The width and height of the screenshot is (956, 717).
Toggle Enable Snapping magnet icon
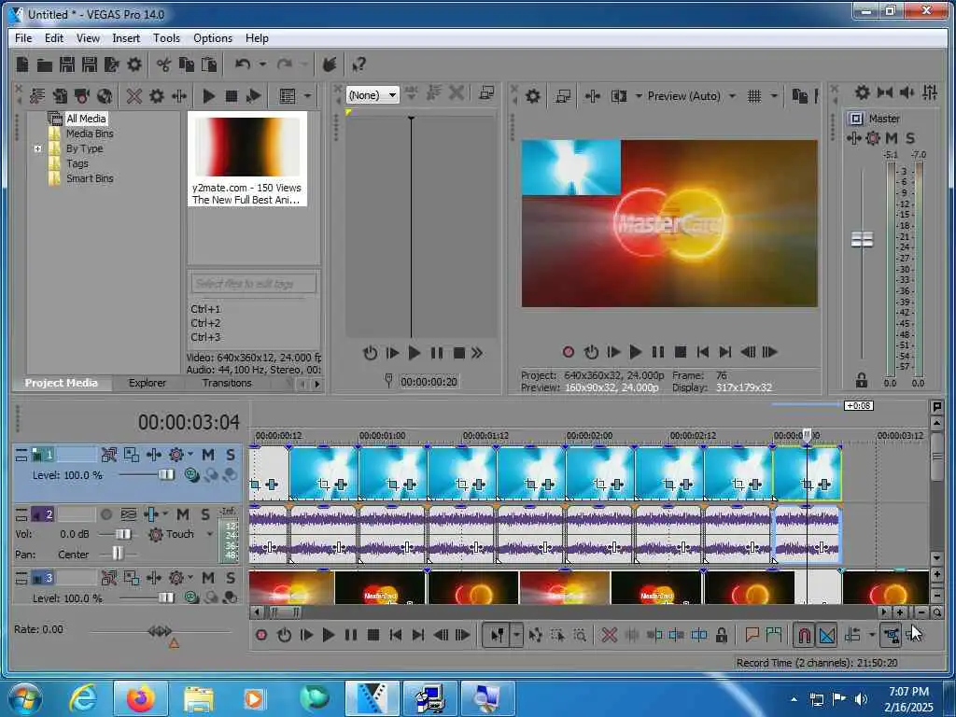pos(804,635)
